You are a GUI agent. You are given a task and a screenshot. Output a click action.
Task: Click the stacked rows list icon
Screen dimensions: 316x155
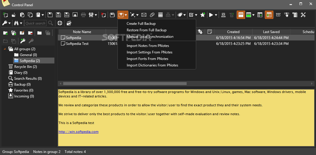pos(295,15)
